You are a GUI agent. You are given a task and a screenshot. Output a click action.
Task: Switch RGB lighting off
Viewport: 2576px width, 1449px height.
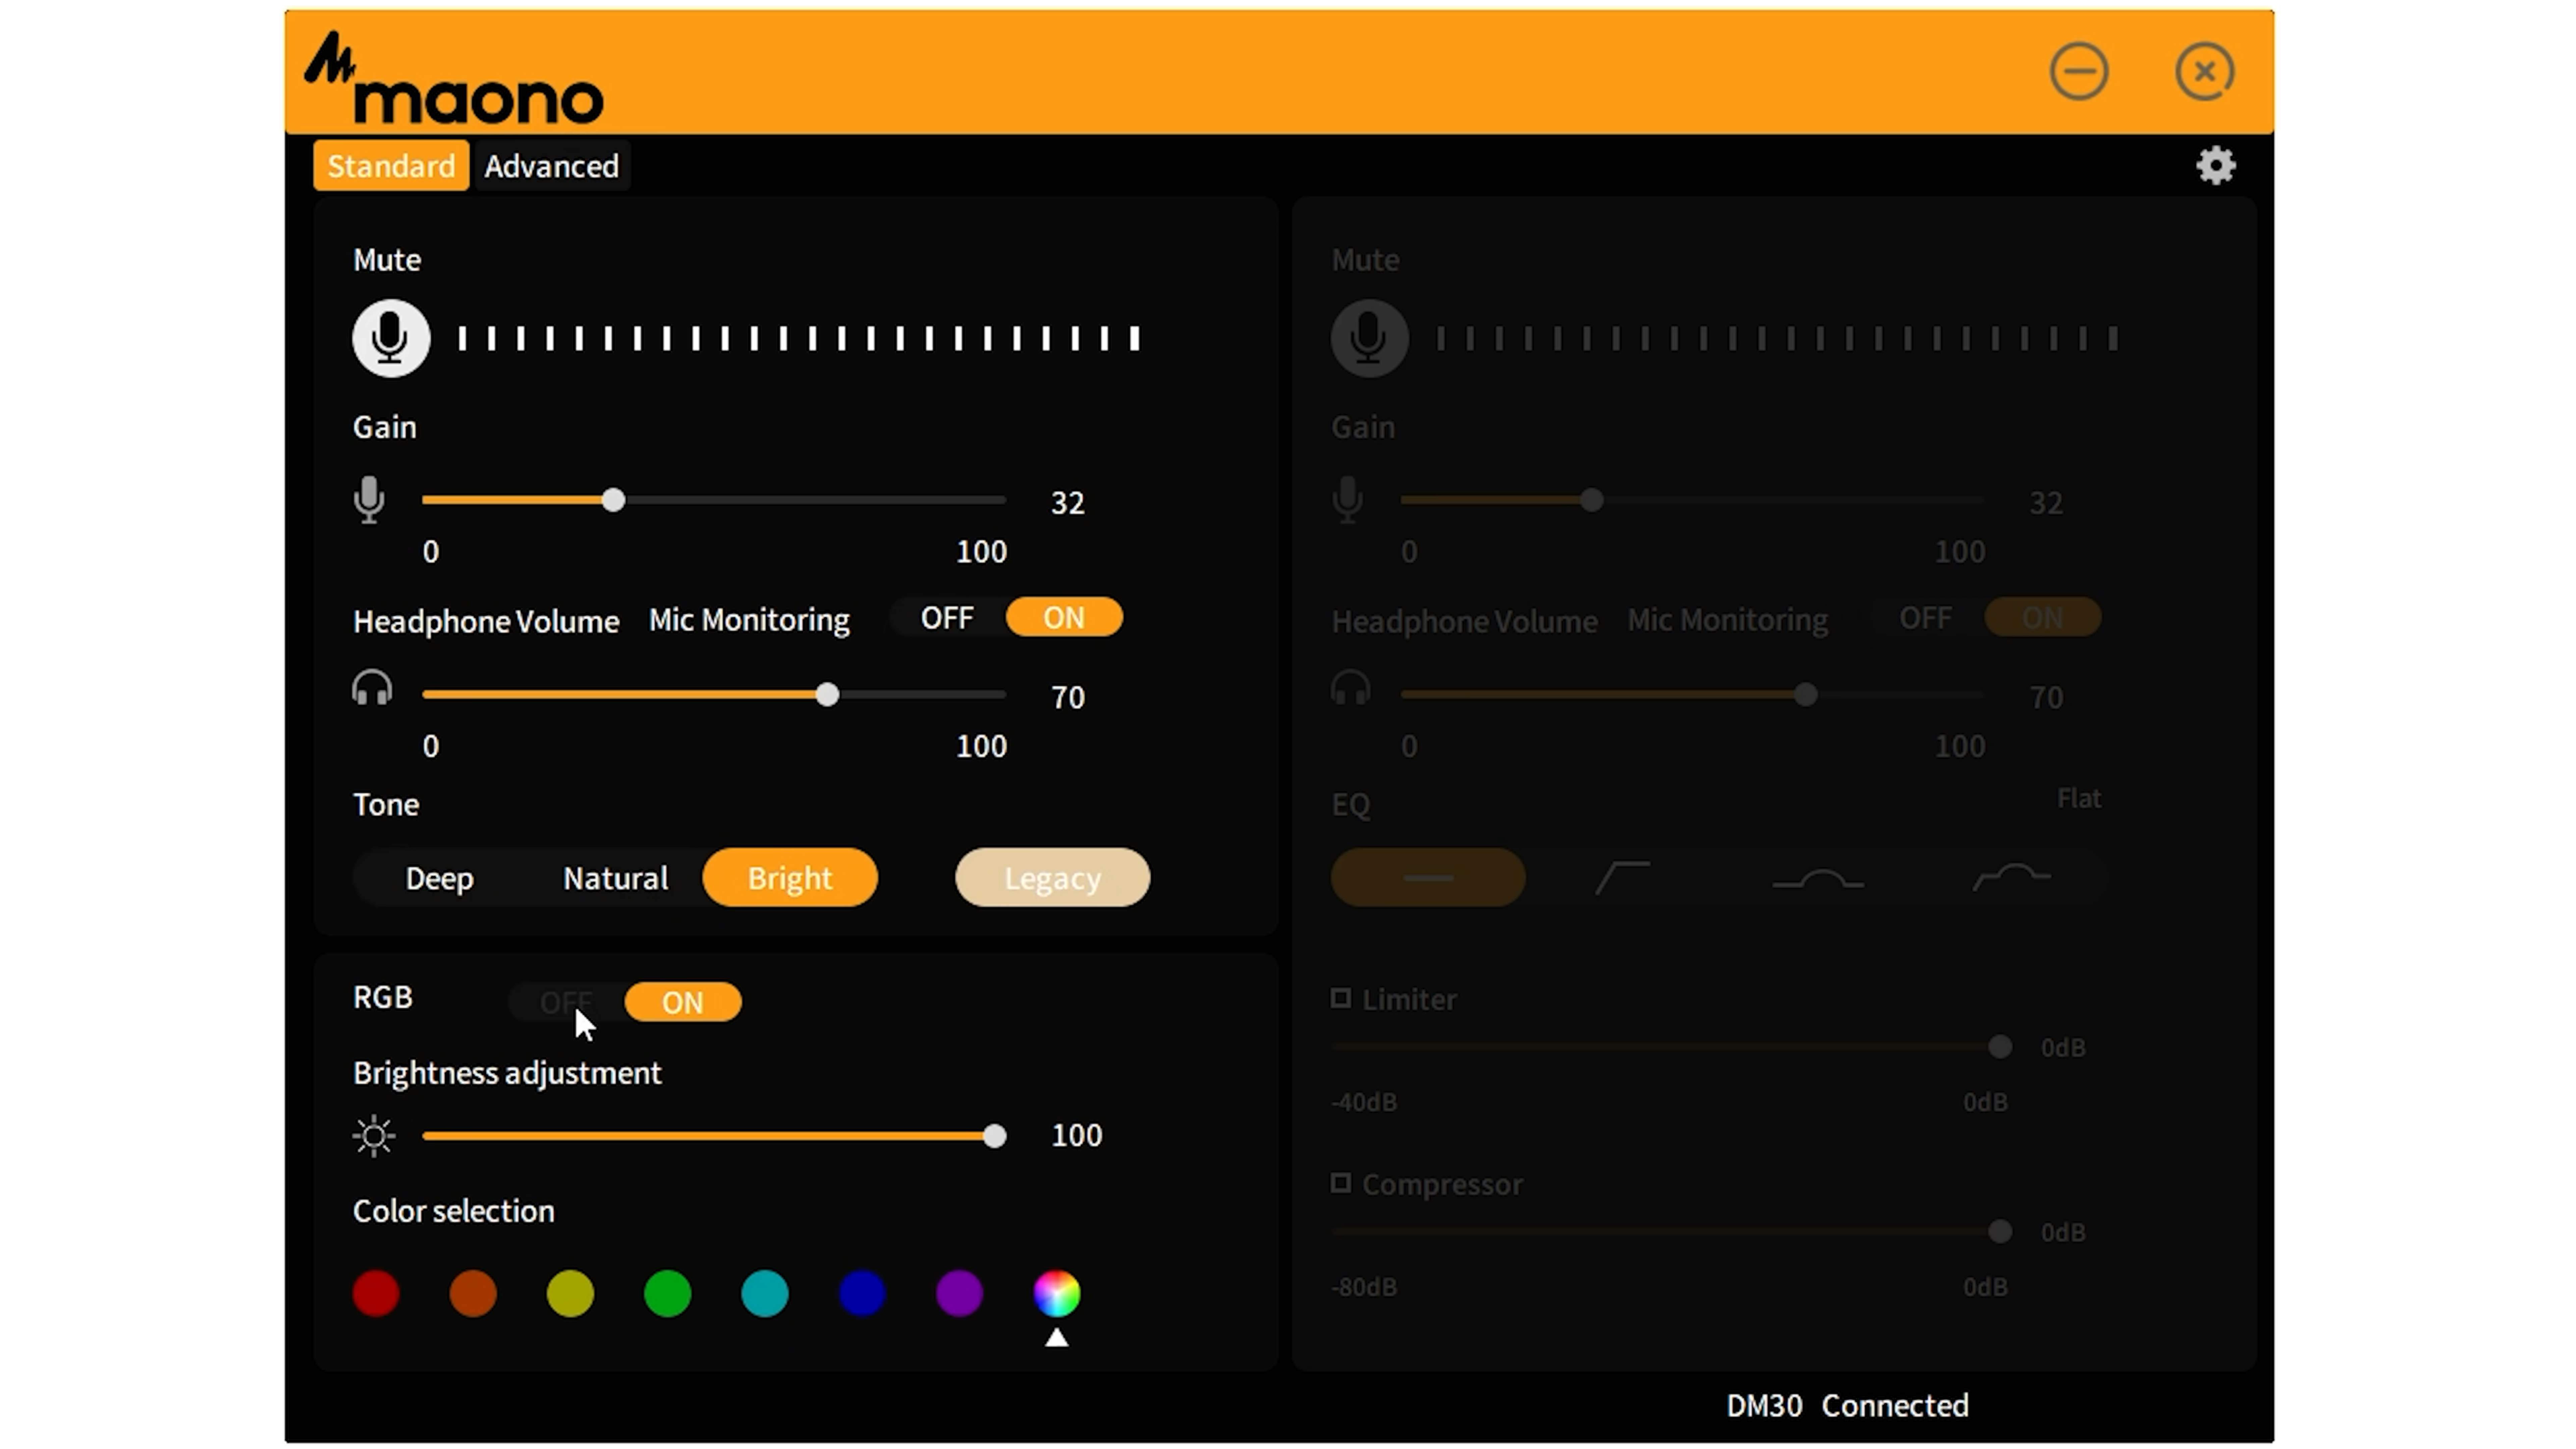pos(566,1002)
